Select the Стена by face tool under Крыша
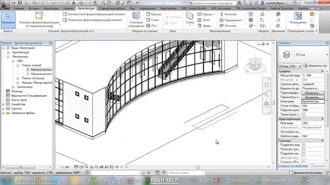 pyautogui.click(x=153, y=20)
